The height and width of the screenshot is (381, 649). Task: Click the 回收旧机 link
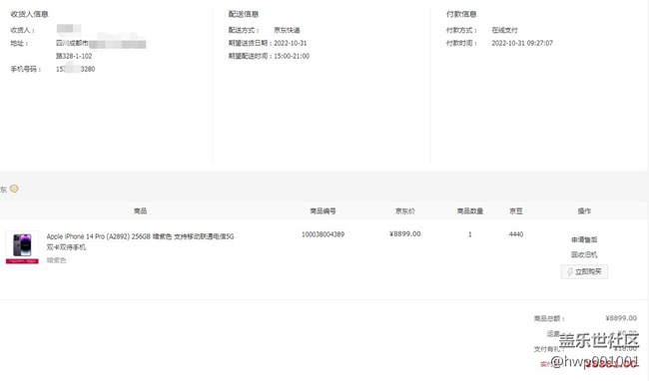tap(584, 254)
